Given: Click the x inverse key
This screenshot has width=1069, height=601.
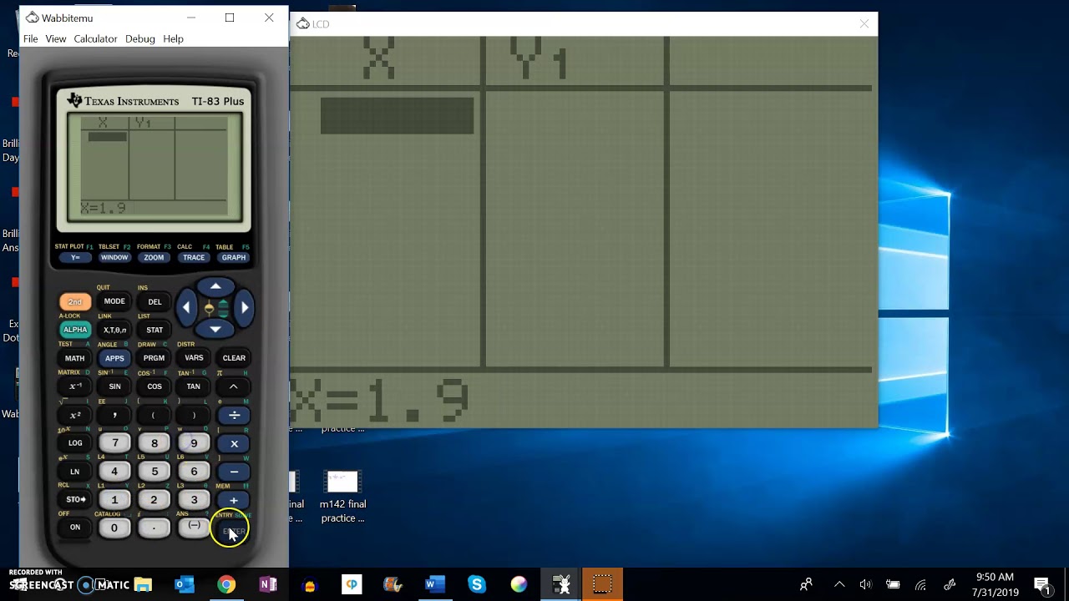Looking at the screenshot, I should (x=74, y=386).
